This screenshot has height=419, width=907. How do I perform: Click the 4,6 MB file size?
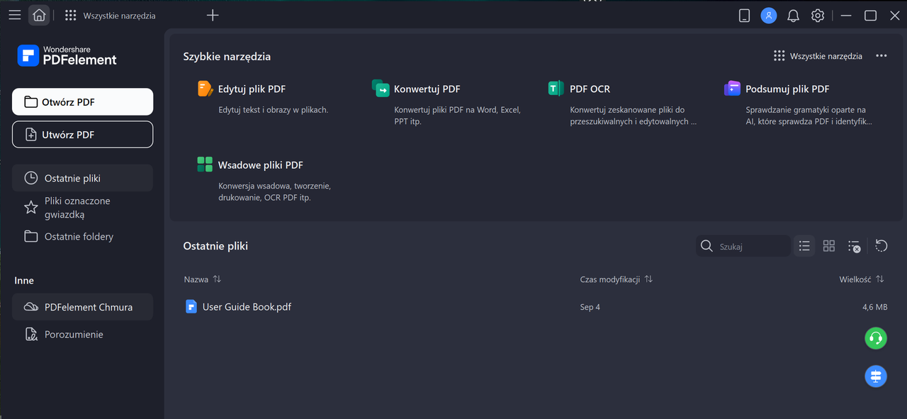pos(874,307)
